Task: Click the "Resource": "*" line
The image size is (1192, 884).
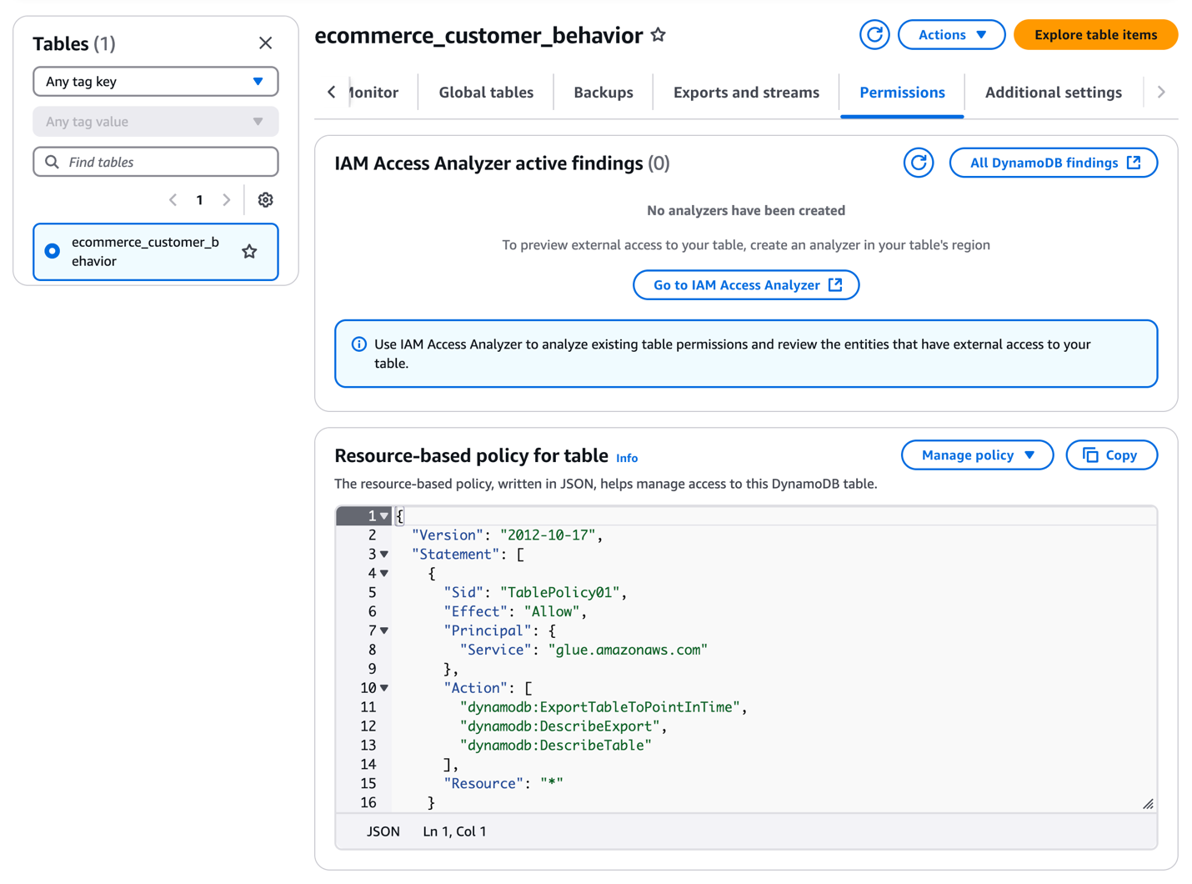Action: (503, 784)
